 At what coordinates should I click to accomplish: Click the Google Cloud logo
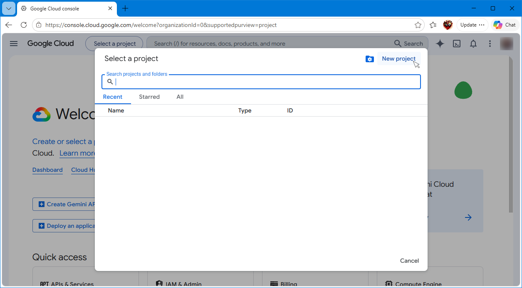pos(50,44)
